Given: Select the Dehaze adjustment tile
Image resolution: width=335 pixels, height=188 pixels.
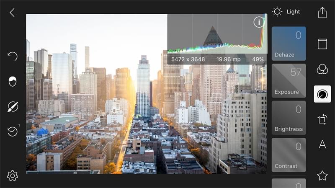Looking at the screenshot, I should click(x=289, y=44).
